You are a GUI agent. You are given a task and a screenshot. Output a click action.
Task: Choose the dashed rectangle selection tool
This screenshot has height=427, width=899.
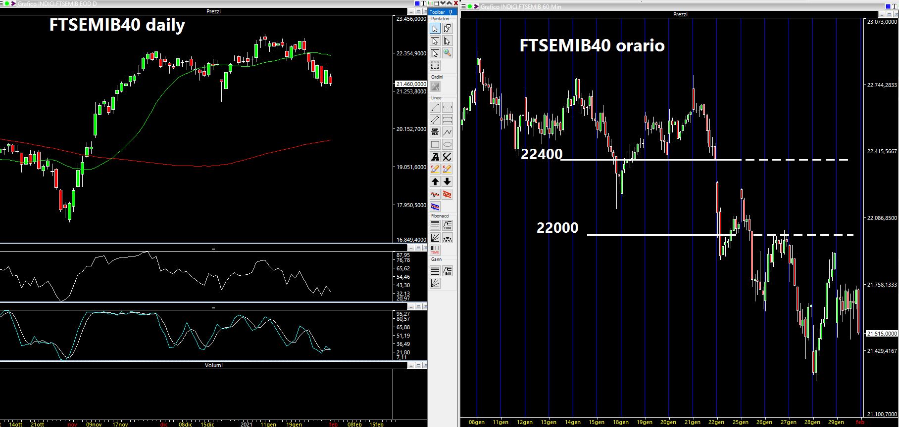click(x=435, y=65)
